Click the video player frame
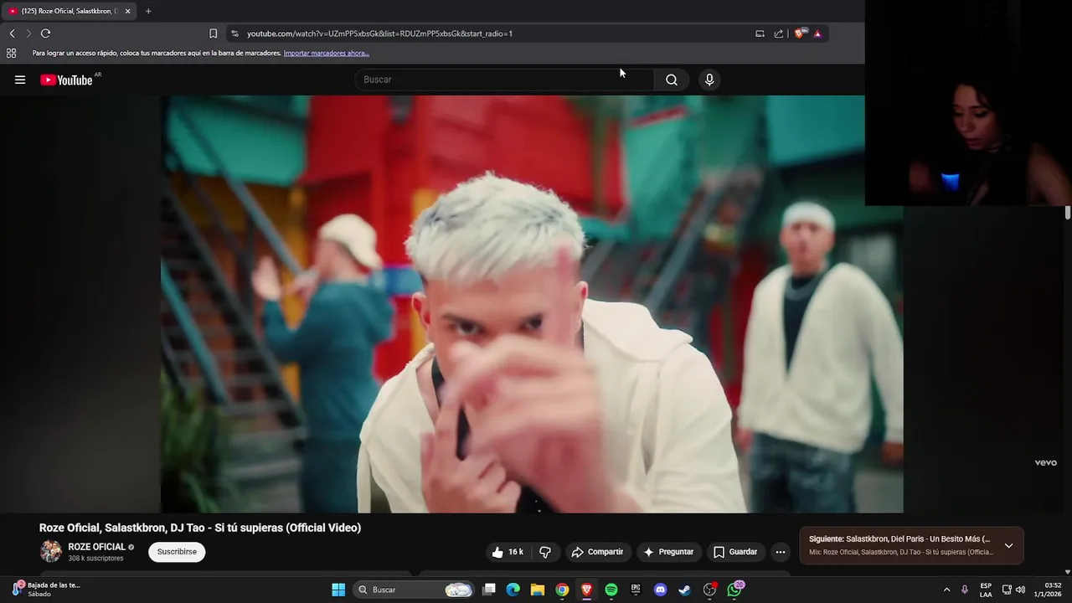 pyautogui.click(x=532, y=303)
